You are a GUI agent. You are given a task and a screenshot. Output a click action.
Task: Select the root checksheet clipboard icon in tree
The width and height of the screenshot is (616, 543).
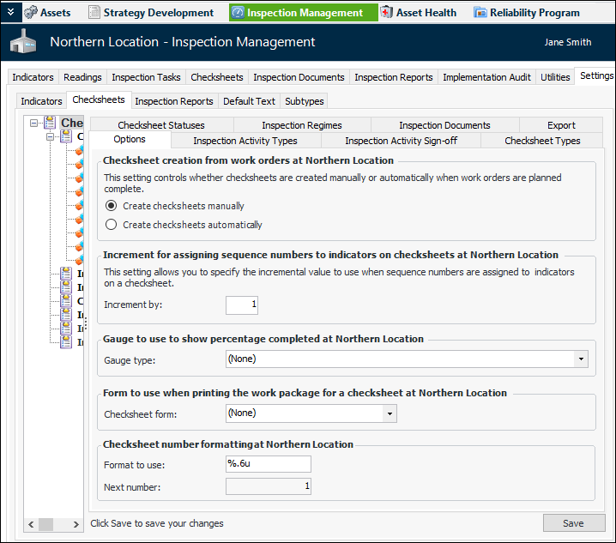pos(51,124)
